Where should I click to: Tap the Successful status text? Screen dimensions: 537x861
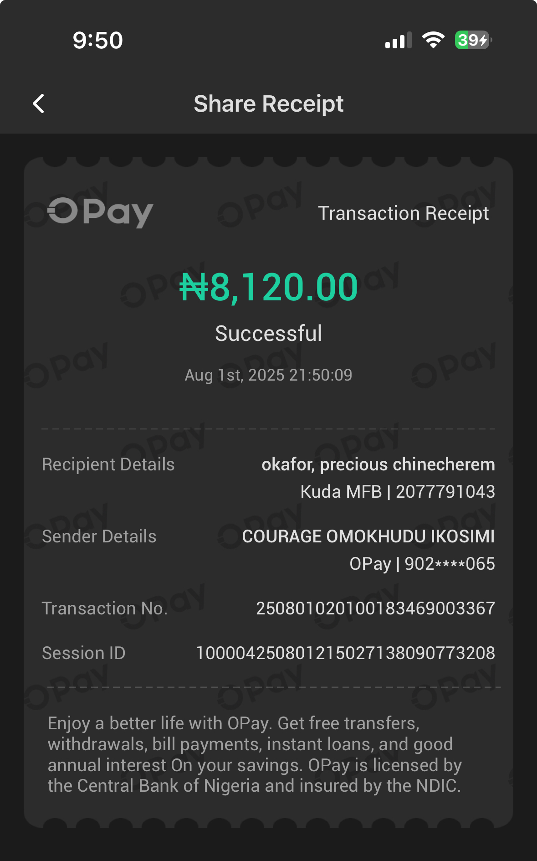pos(268,333)
